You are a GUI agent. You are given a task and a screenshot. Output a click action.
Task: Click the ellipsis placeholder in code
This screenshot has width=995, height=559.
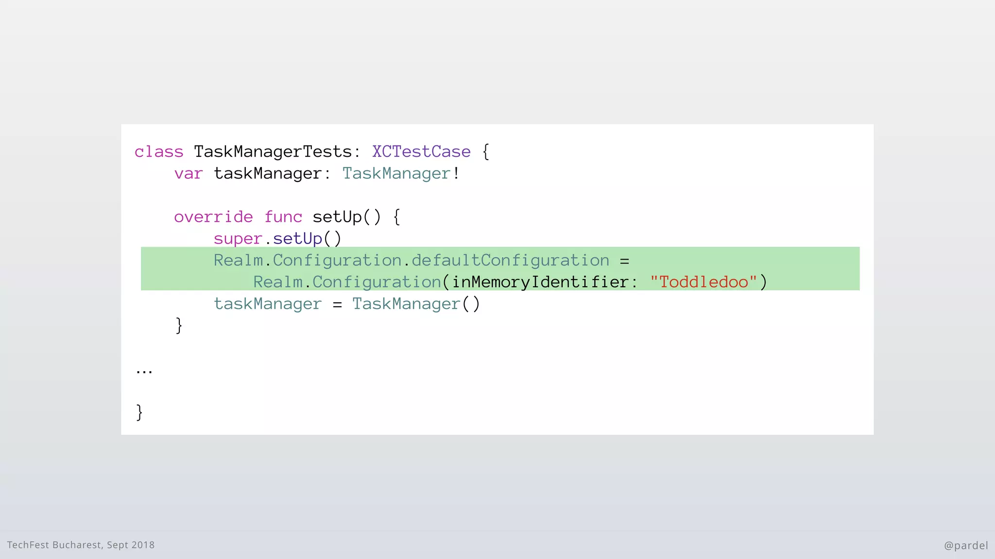coord(144,372)
